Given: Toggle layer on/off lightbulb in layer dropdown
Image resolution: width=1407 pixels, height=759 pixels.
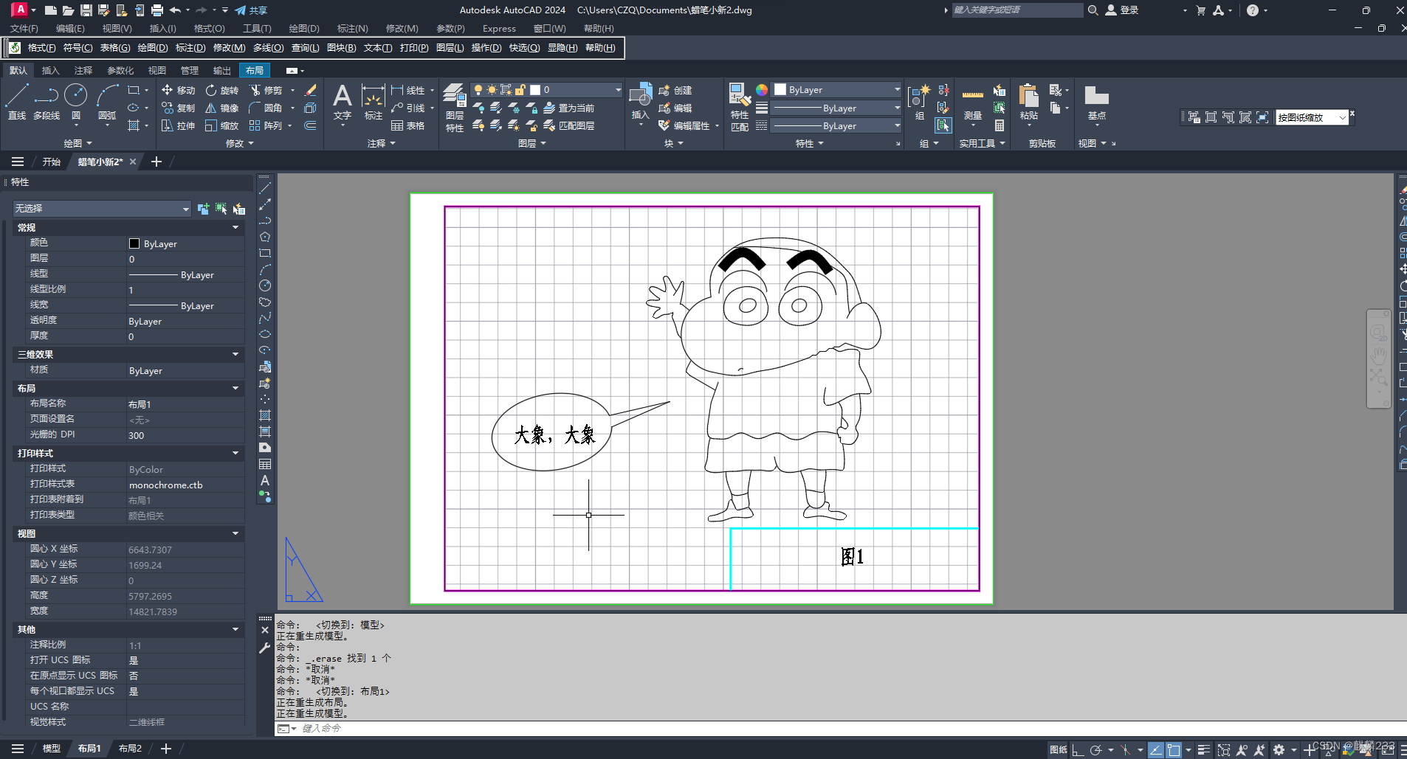Looking at the screenshot, I should tap(478, 90).
